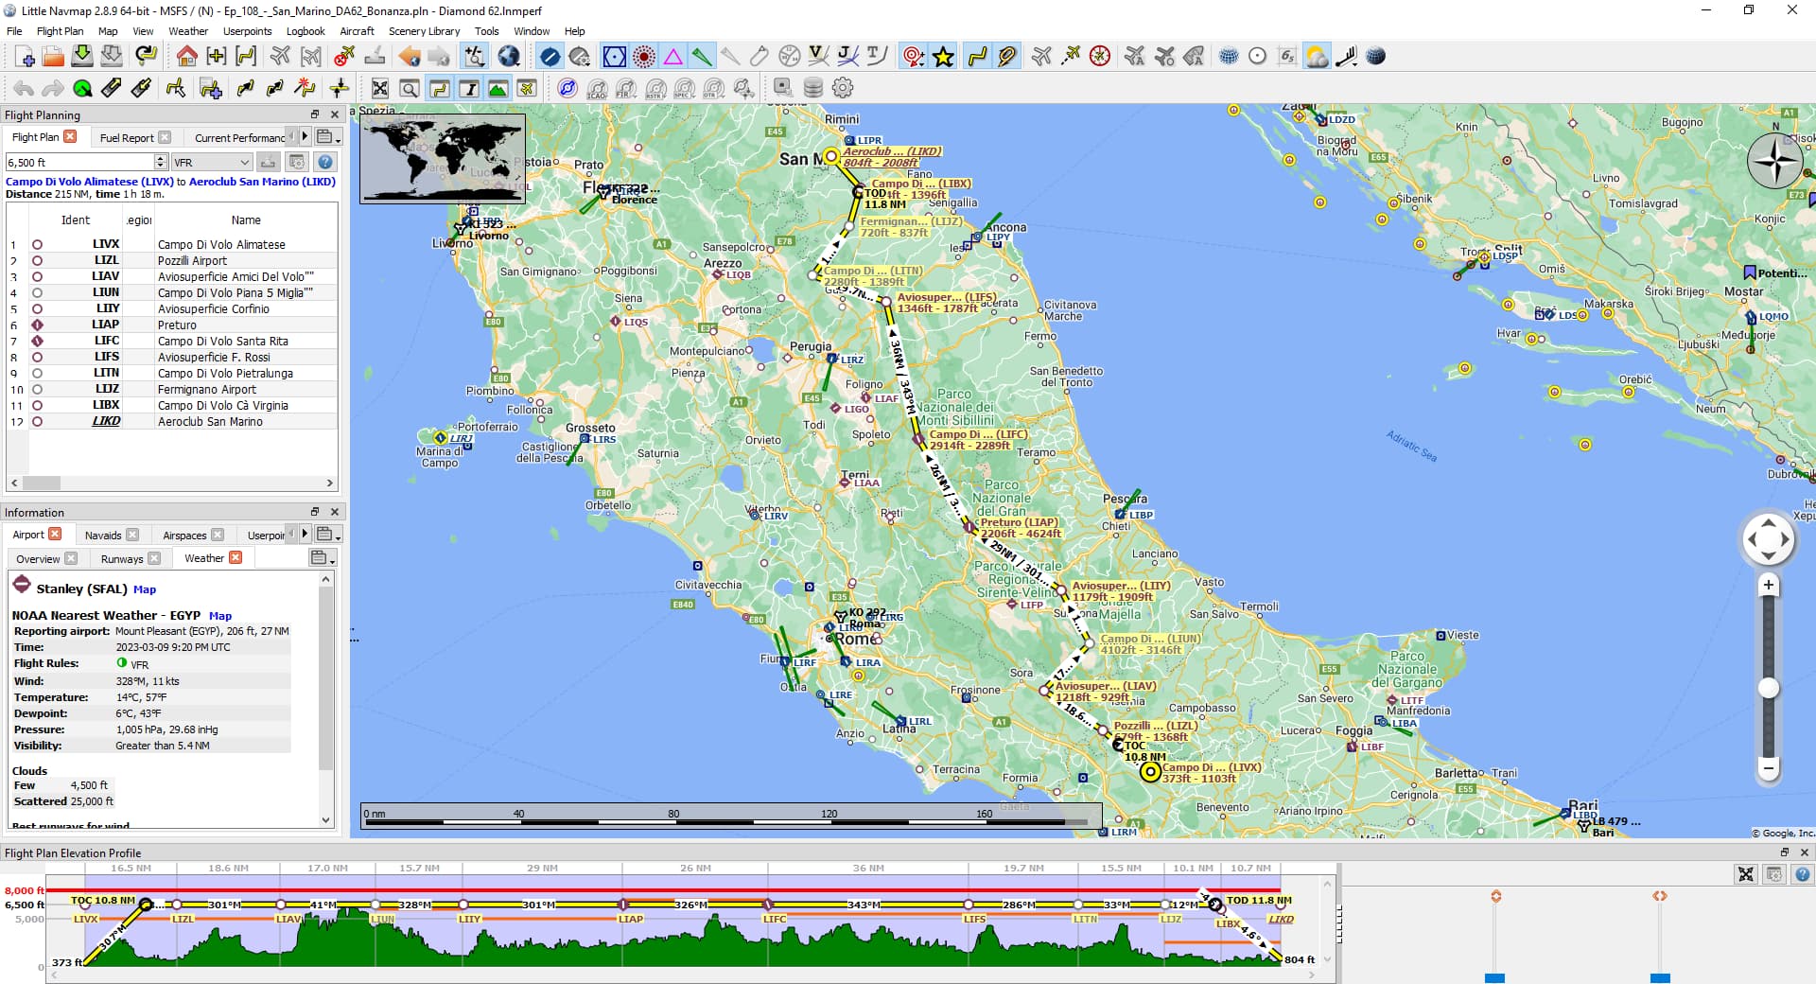Click the move map up arrow on navigation pad

pyautogui.click(x=1768, y=523)
